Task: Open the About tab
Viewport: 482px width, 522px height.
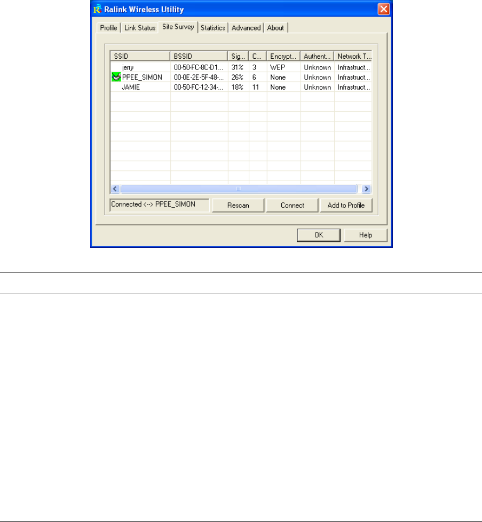Action: coord(275,28)
